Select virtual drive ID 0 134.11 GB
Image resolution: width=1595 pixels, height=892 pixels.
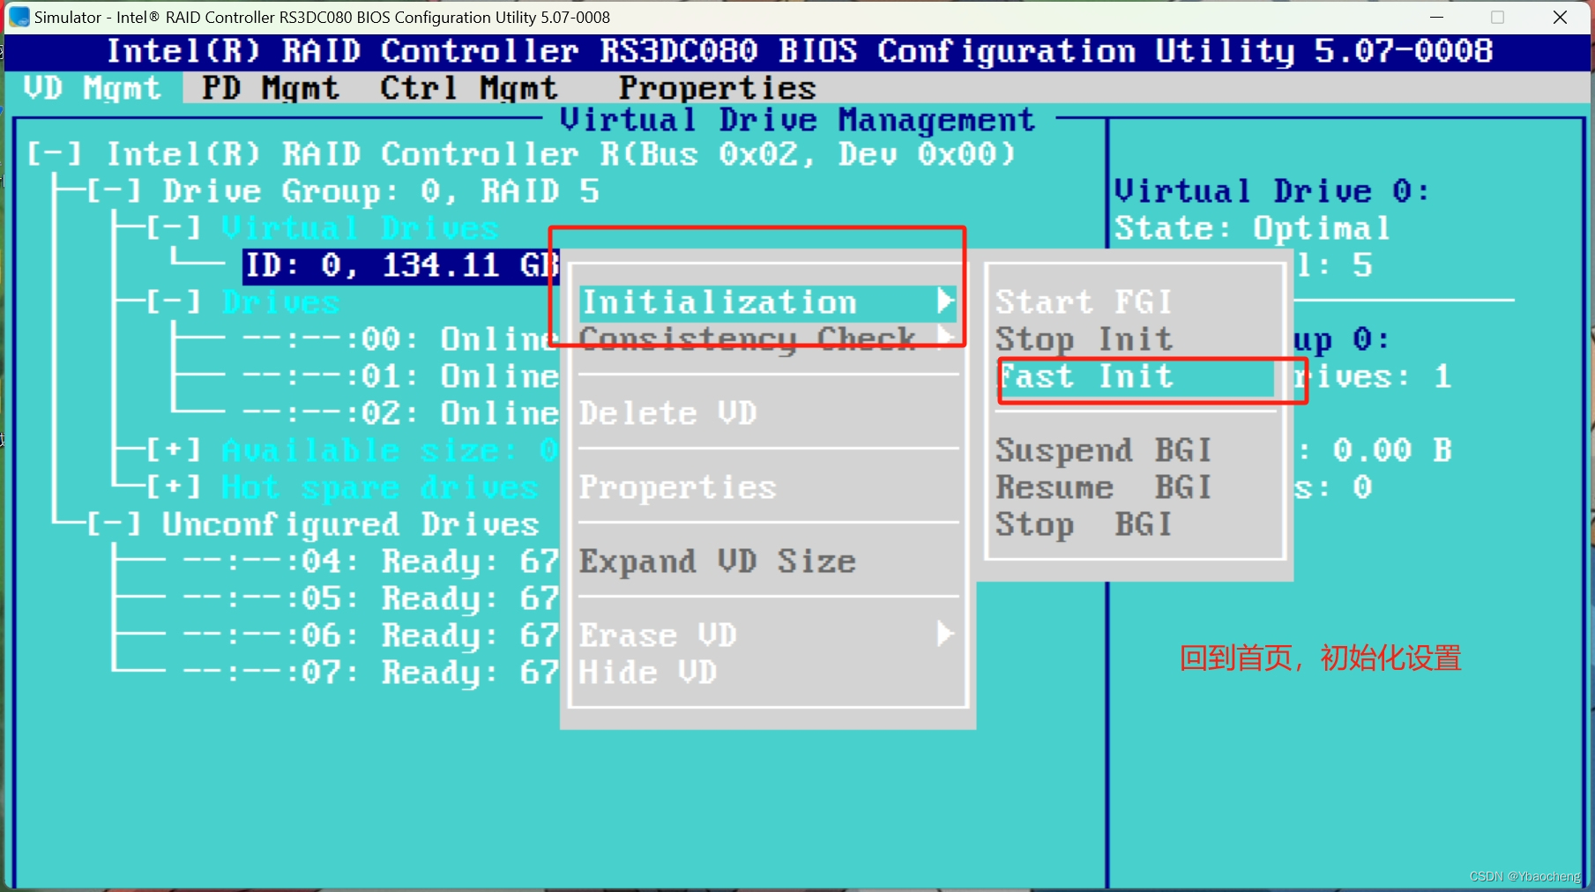tap(401, 265)
